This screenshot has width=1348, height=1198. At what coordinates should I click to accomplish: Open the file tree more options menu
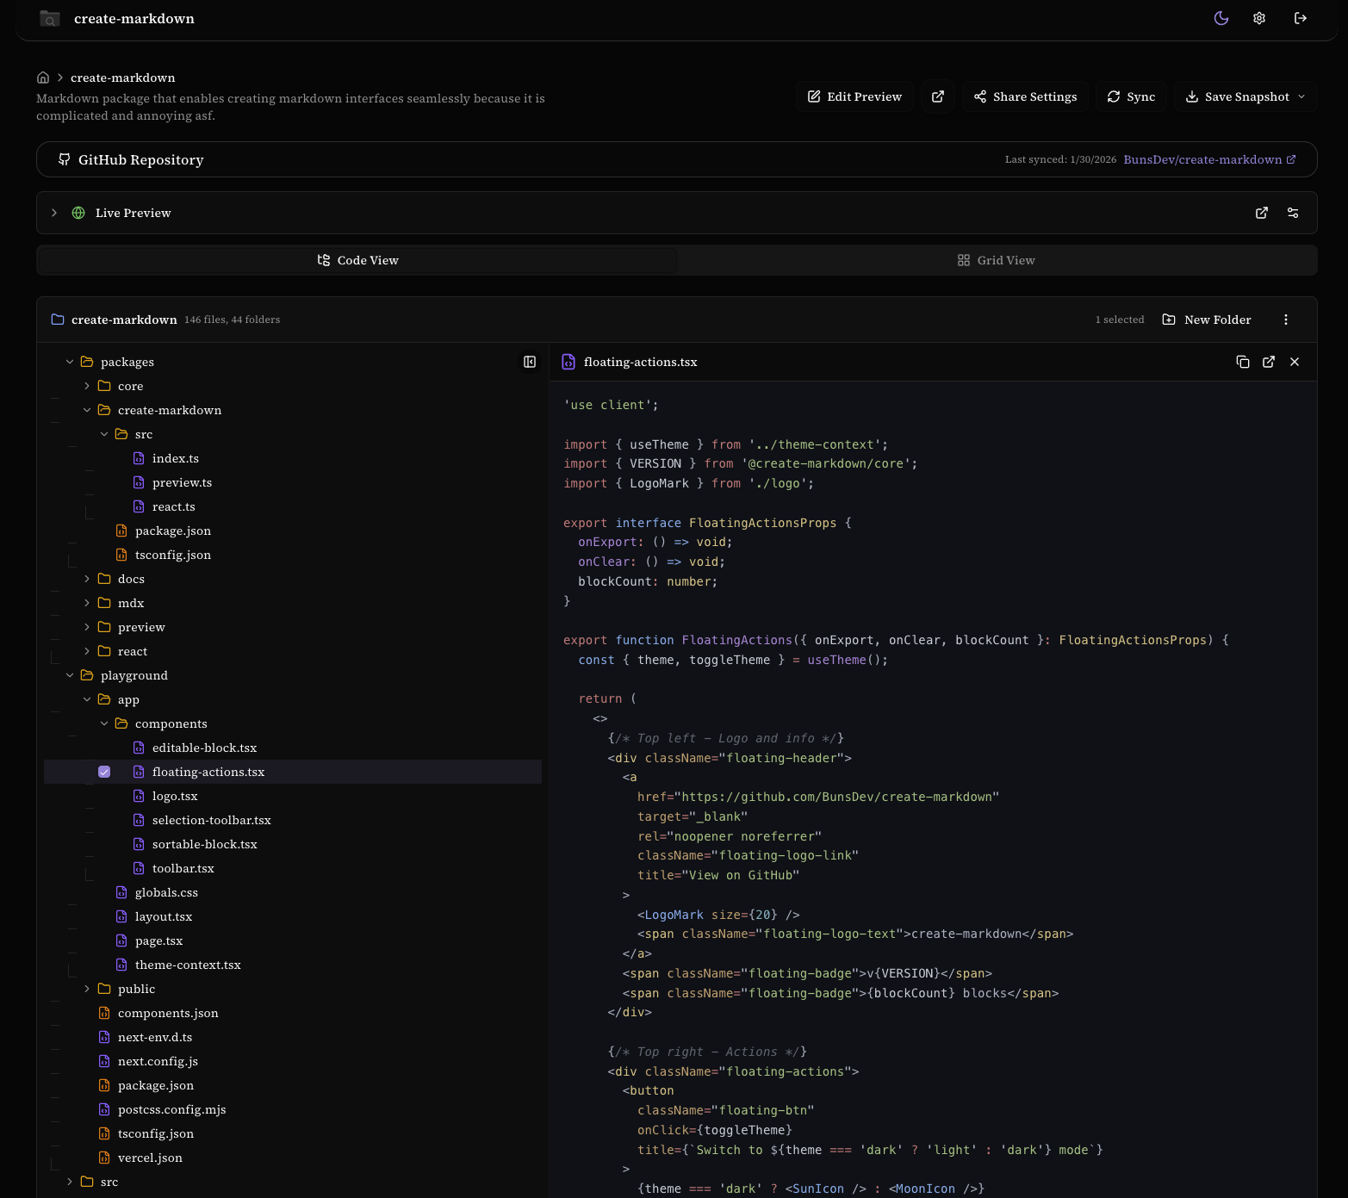click(x=1286, y=320)
